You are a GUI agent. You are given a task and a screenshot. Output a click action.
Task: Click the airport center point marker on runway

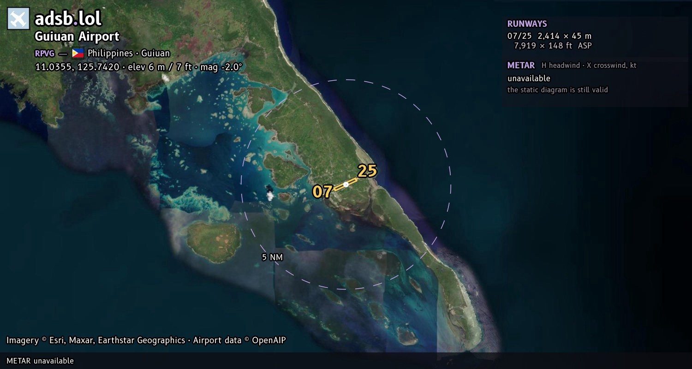346,184
